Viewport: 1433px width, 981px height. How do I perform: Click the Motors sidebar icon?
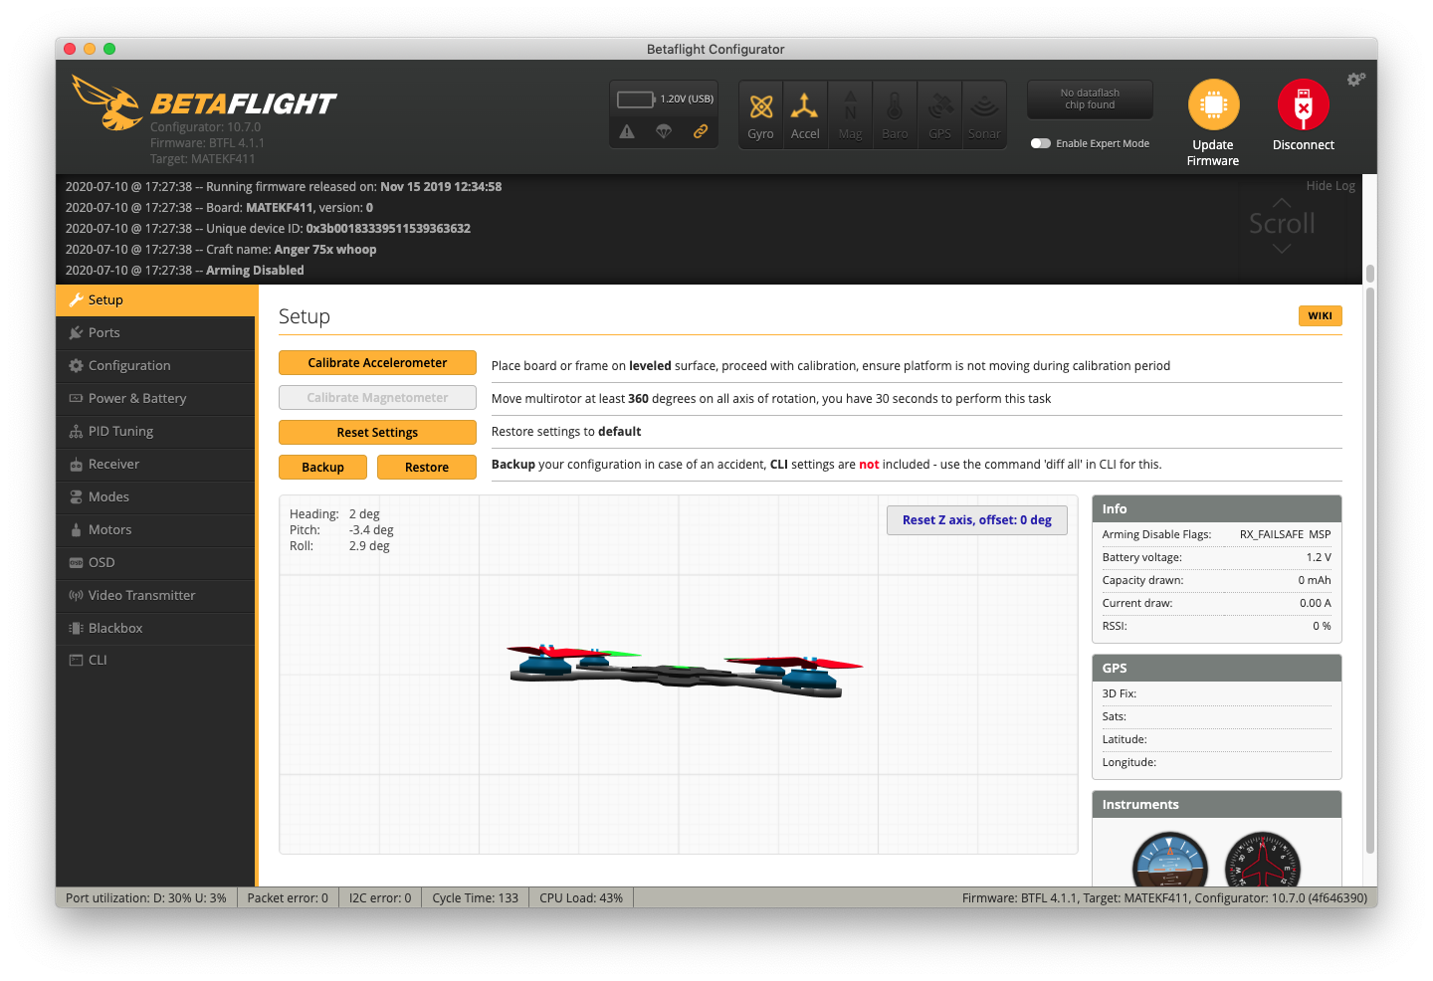coord(76,530)
